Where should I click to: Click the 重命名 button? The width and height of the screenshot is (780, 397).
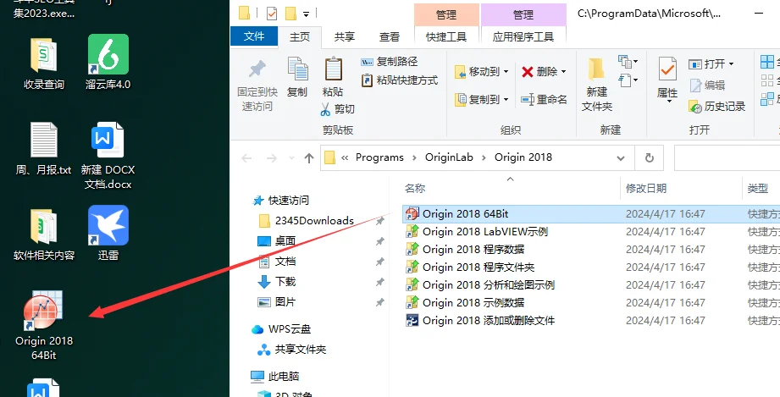(544, 99)
